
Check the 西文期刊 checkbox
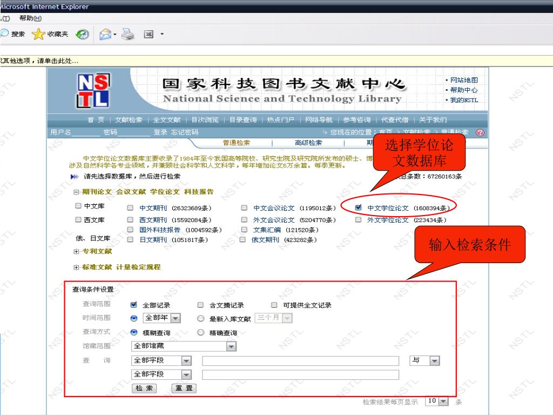pyautogui.click(x=130, y=219)
